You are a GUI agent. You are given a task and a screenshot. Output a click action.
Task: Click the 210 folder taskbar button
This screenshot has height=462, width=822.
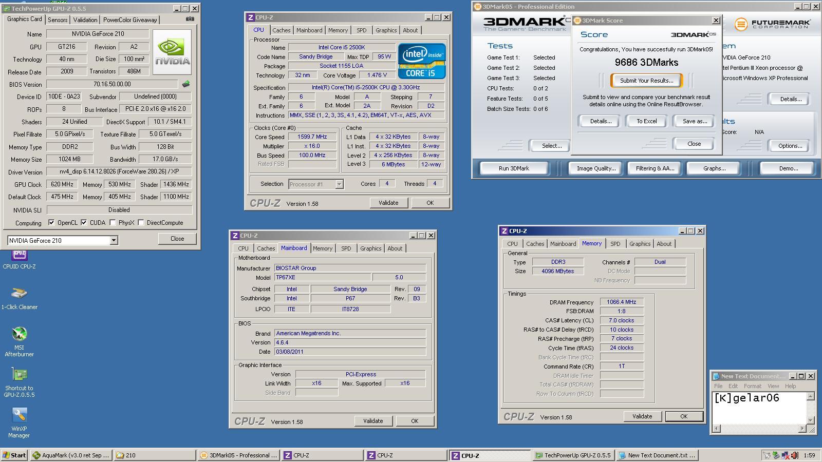[x=154, y=455]
